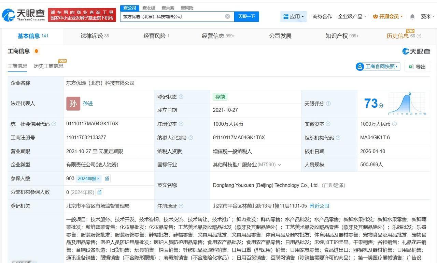Screen dimensions: 437x263
Task: Click help icon next to 统一社会信用代码
Action: tap(54, 124)
